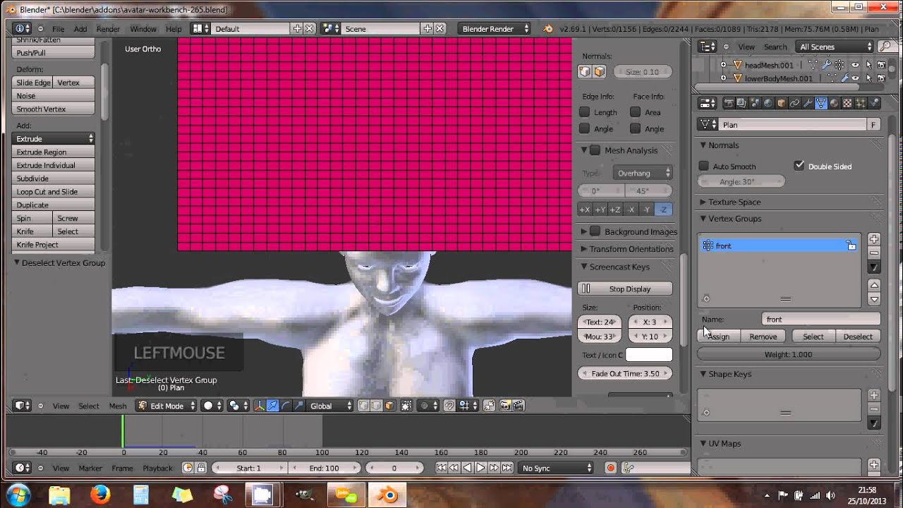
Task: Open the World properties tab
Action: [768, 103]
